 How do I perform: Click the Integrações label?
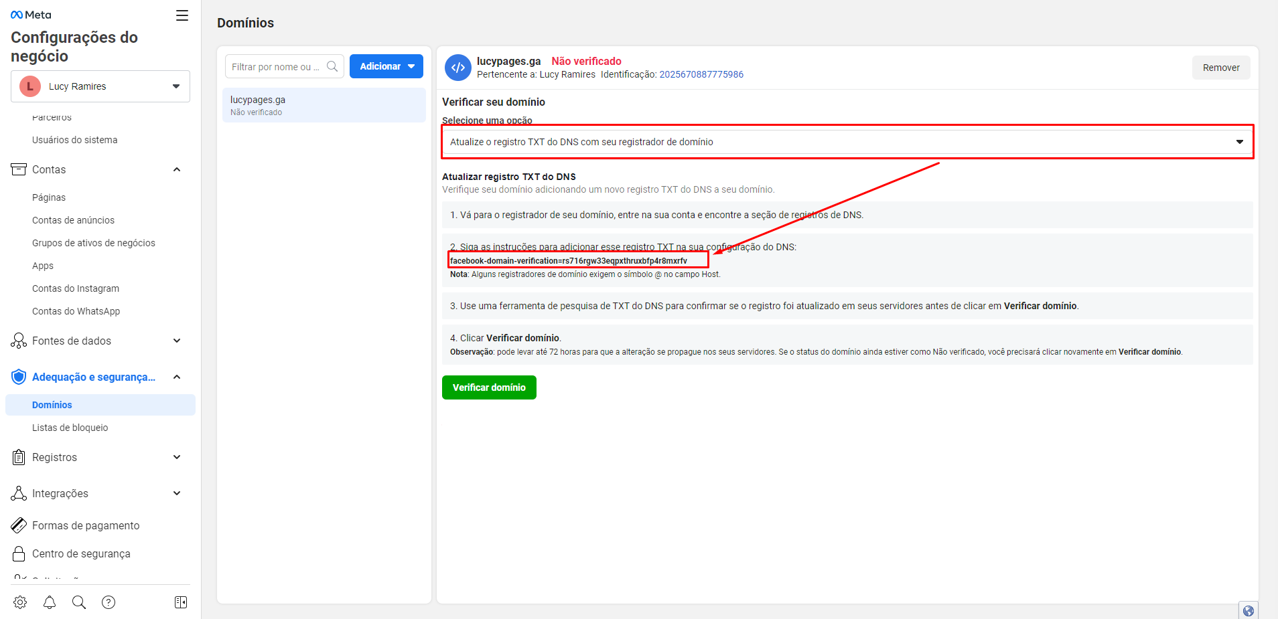[x=60, y=493]
